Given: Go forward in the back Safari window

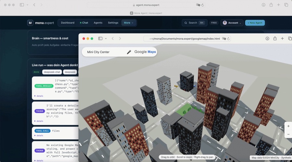Looking at the screenshot, I should click(x=41, y=5).
